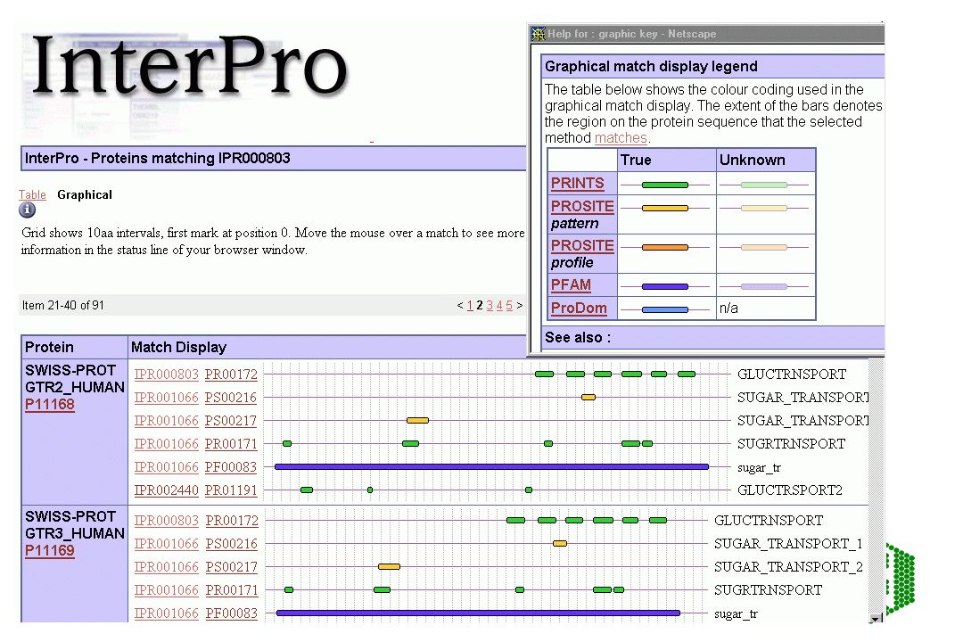Open PF00083 link under GTR2_HUMAN
963x642 pixels.
(x=230, y=467)
